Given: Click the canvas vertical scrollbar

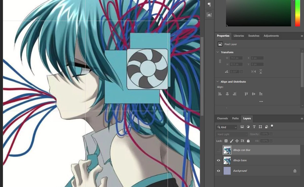Looking at the screenshot, I should 202,76.
